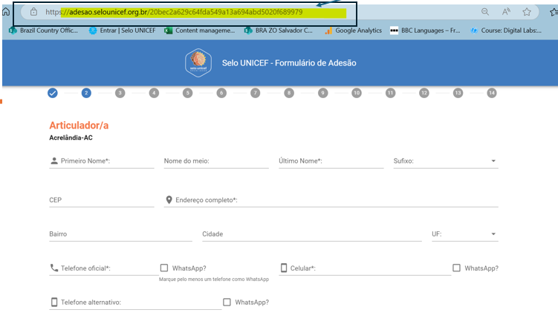Click the padlock site info icon
The height and width of the screenshot is (333, 558).
(x=33, y=12)
